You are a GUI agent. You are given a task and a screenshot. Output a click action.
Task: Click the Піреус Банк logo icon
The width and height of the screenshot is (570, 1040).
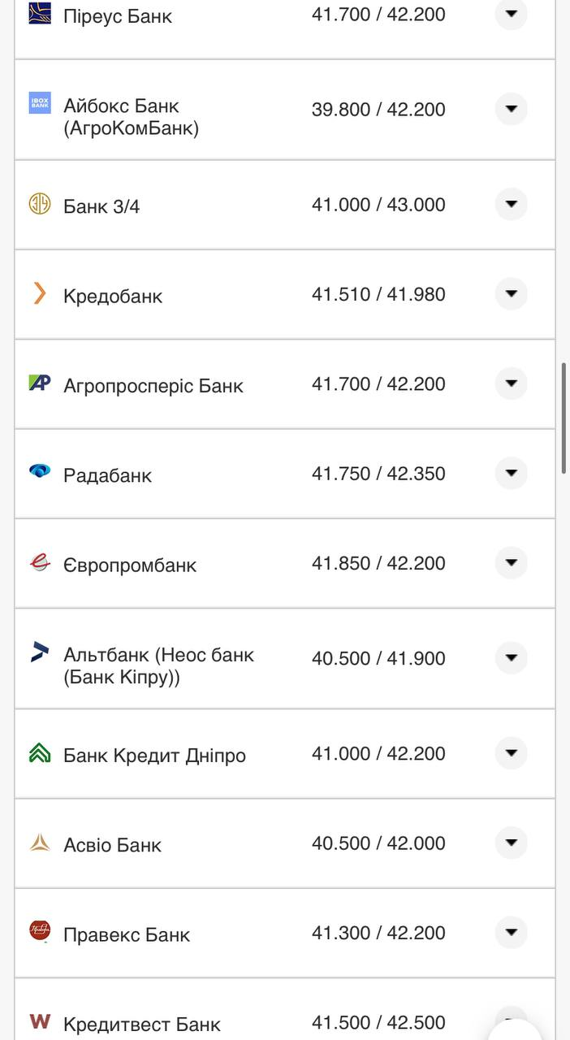40,13
